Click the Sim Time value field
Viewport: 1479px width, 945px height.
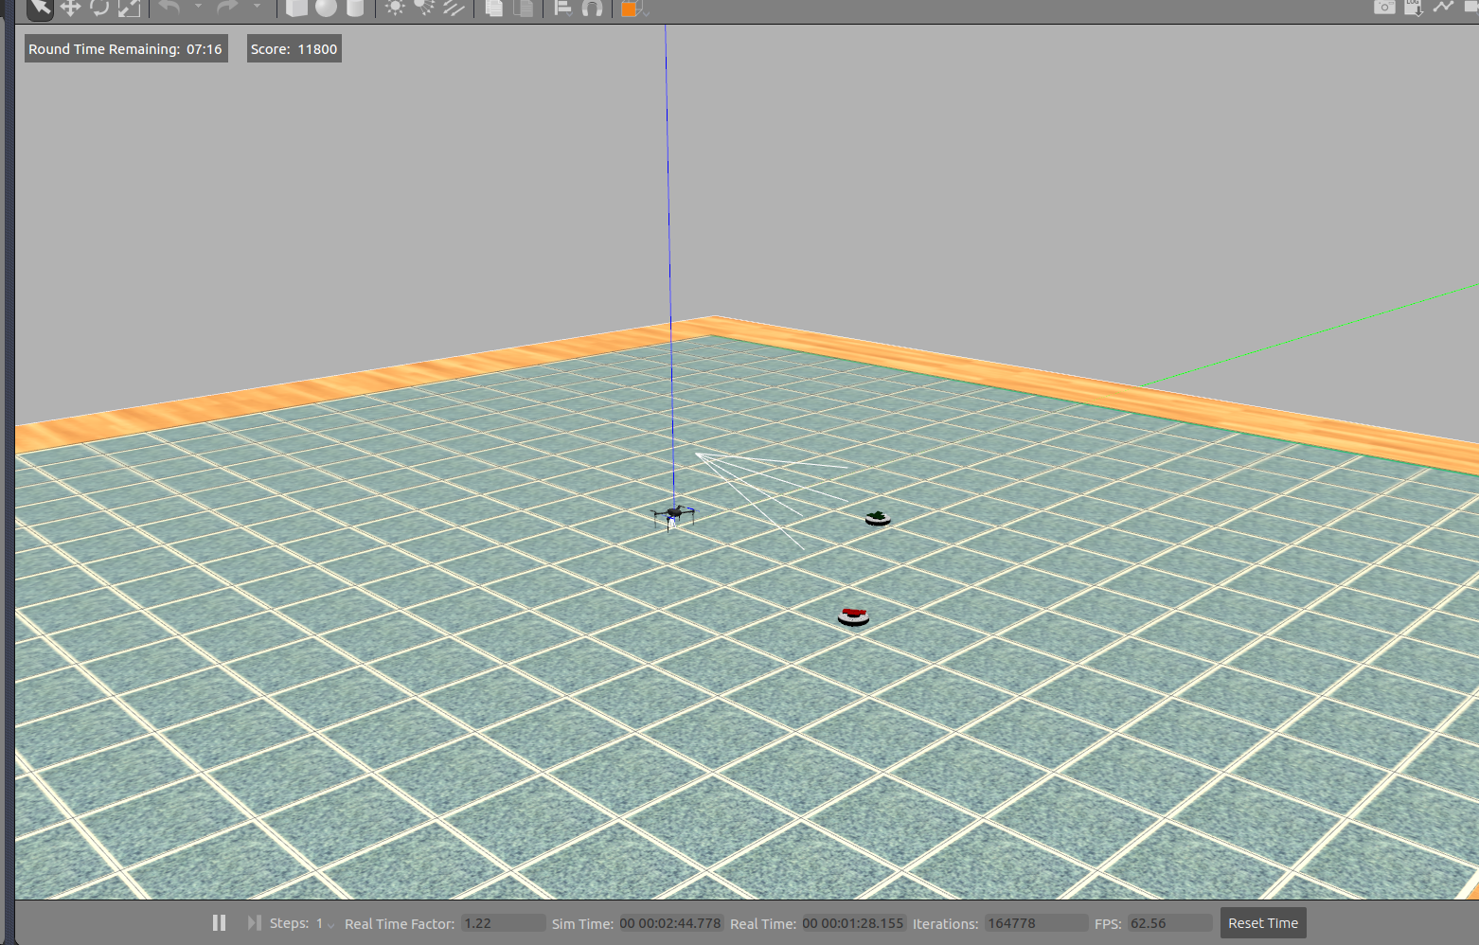coord(670,923)
